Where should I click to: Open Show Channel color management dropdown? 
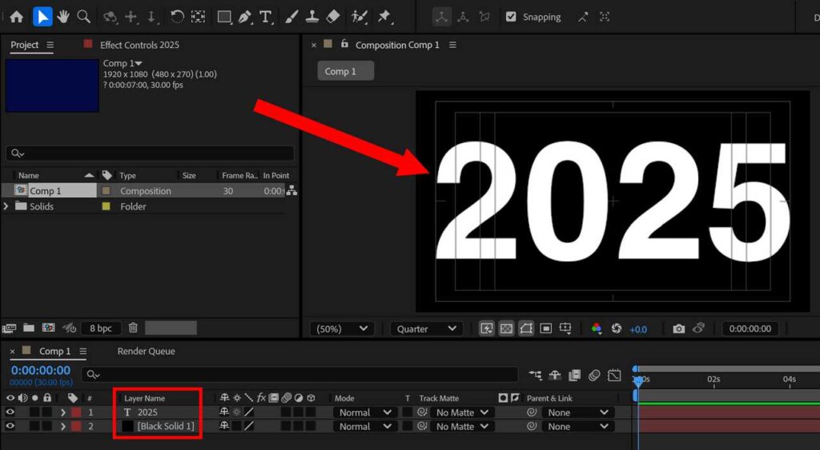(x=596, y=329)
